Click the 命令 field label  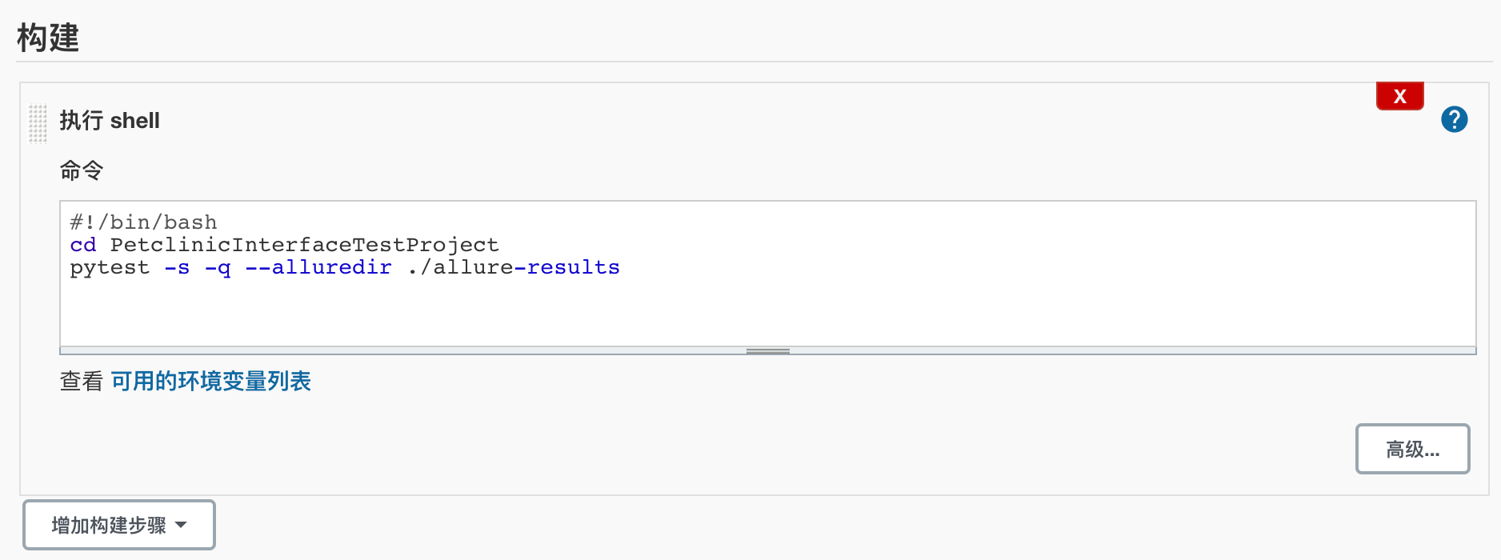[x=82, y=170]
